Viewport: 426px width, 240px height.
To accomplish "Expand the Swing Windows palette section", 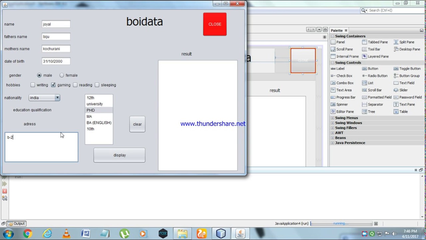I will tap(332, 123).
